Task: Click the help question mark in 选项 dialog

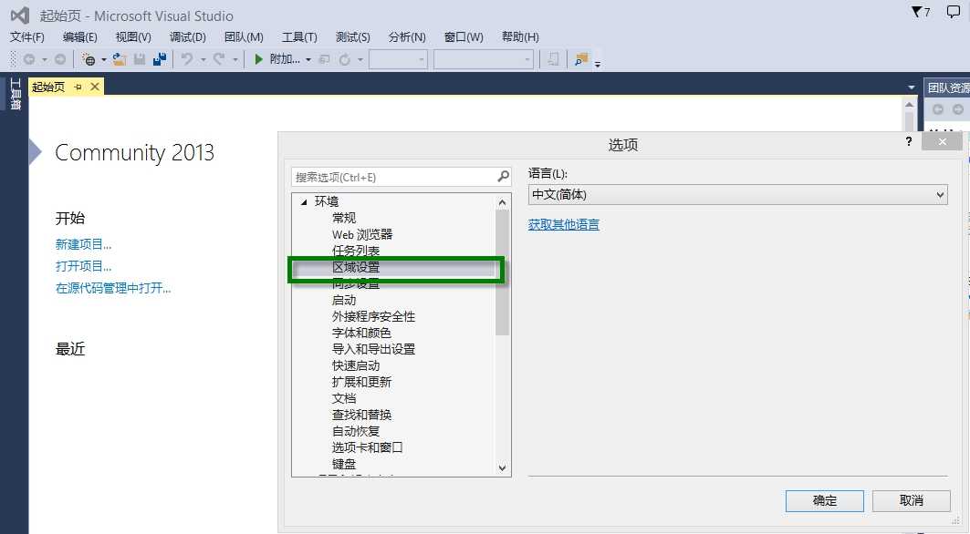Action: (909, 141)
